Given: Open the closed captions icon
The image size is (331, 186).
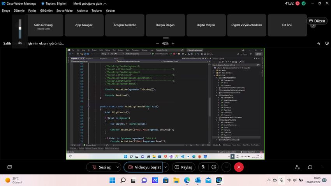Looking at the screenshot, I should (x=10, y=167).
